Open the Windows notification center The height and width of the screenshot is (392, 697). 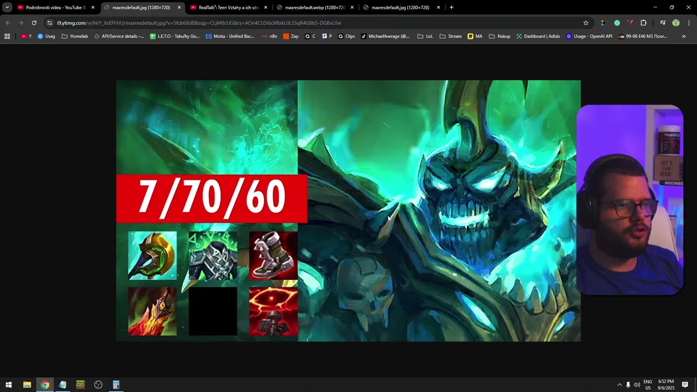685,385
